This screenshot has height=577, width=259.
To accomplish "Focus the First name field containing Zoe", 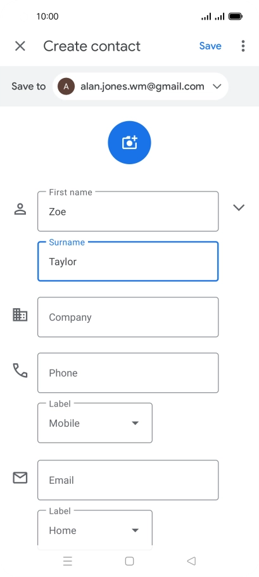I will pos(128,211).
